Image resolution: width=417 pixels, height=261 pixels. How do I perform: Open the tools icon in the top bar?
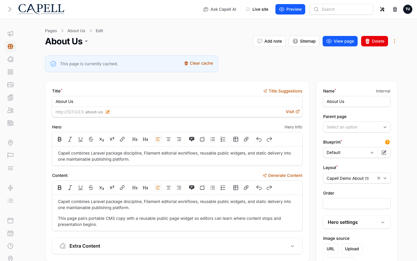tap(382, 9)
